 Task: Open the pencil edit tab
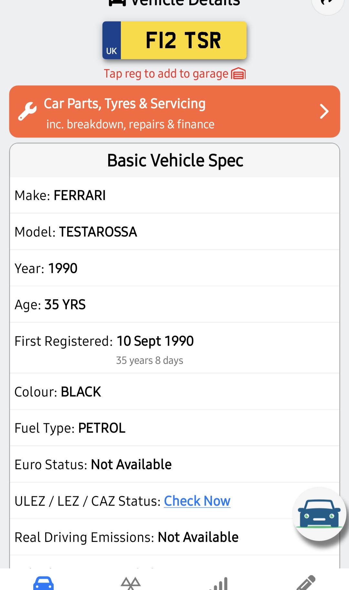[306, 583]
